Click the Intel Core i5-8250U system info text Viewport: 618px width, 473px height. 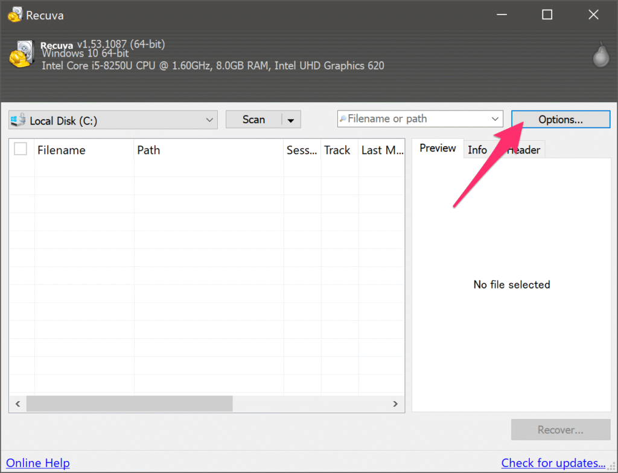tap(213, 65)
